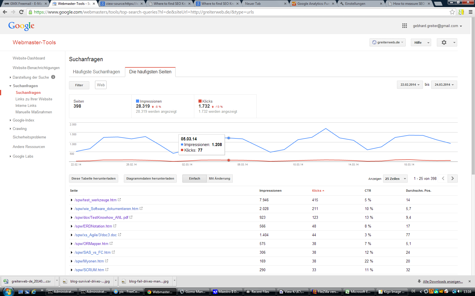The height and width of the screenshot is (296, 475).
Task: Click Windows Start orb
Action: [x=8, y=291]
